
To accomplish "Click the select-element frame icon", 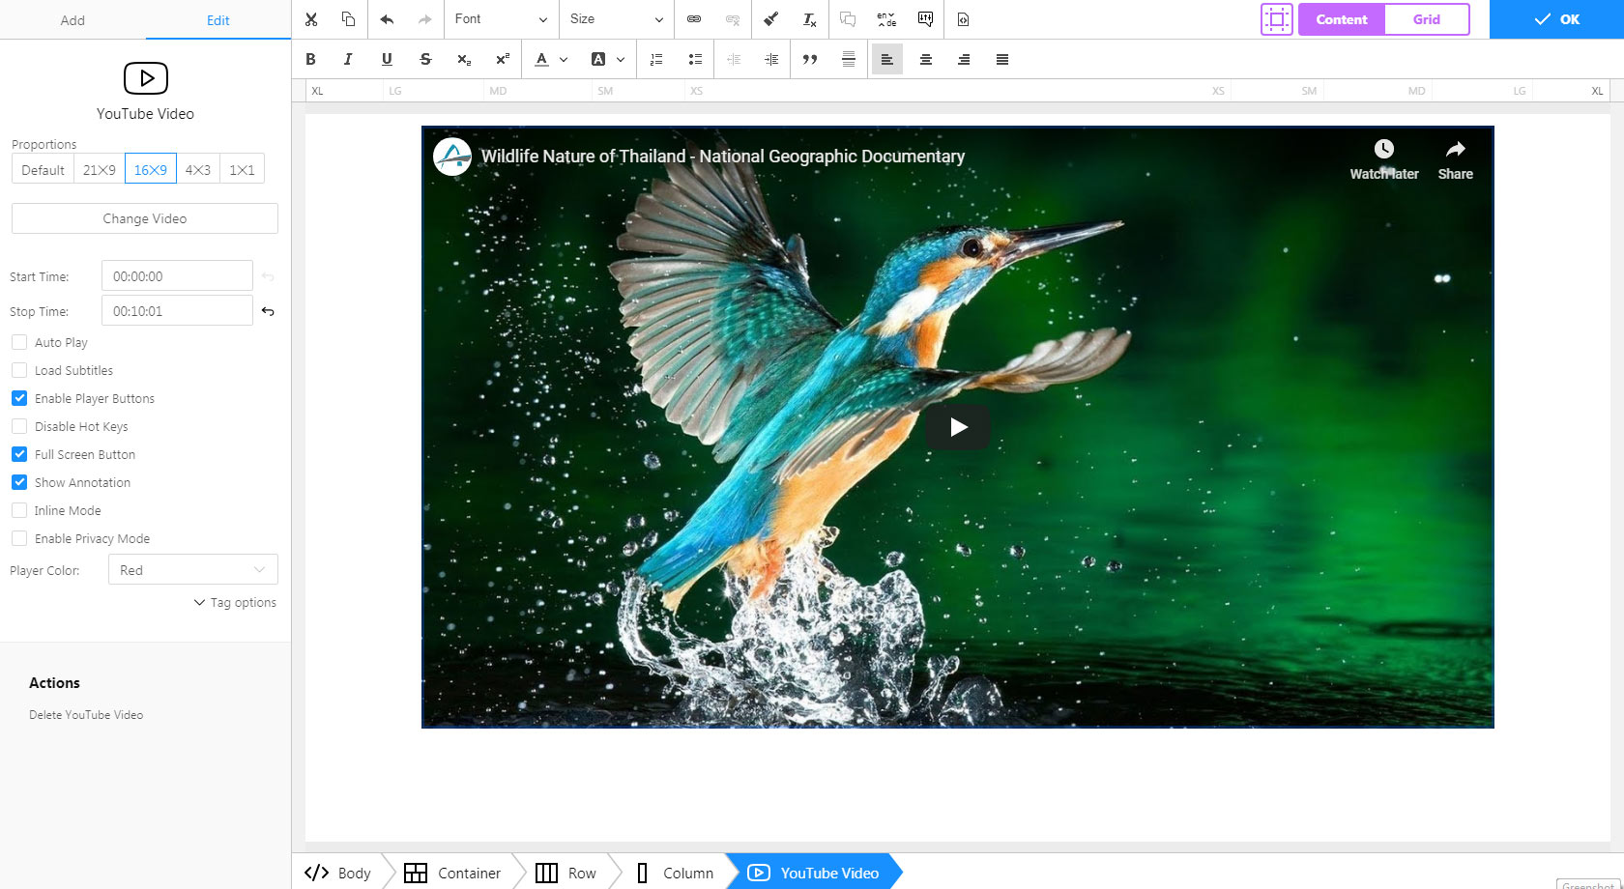I will (1276, 19).
